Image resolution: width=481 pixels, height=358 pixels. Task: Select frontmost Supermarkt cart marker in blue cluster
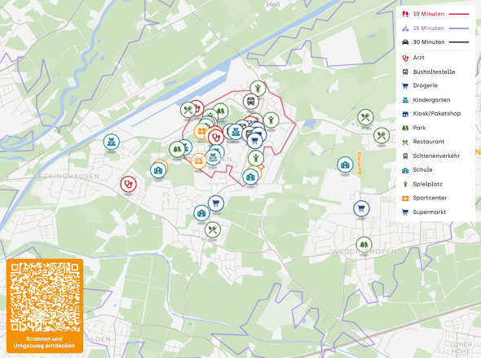(x=254, y=141)
